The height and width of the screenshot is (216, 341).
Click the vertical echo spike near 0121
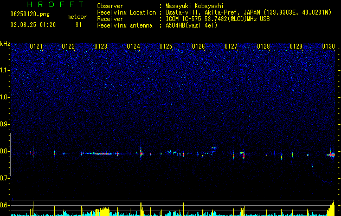click(34, 152)
